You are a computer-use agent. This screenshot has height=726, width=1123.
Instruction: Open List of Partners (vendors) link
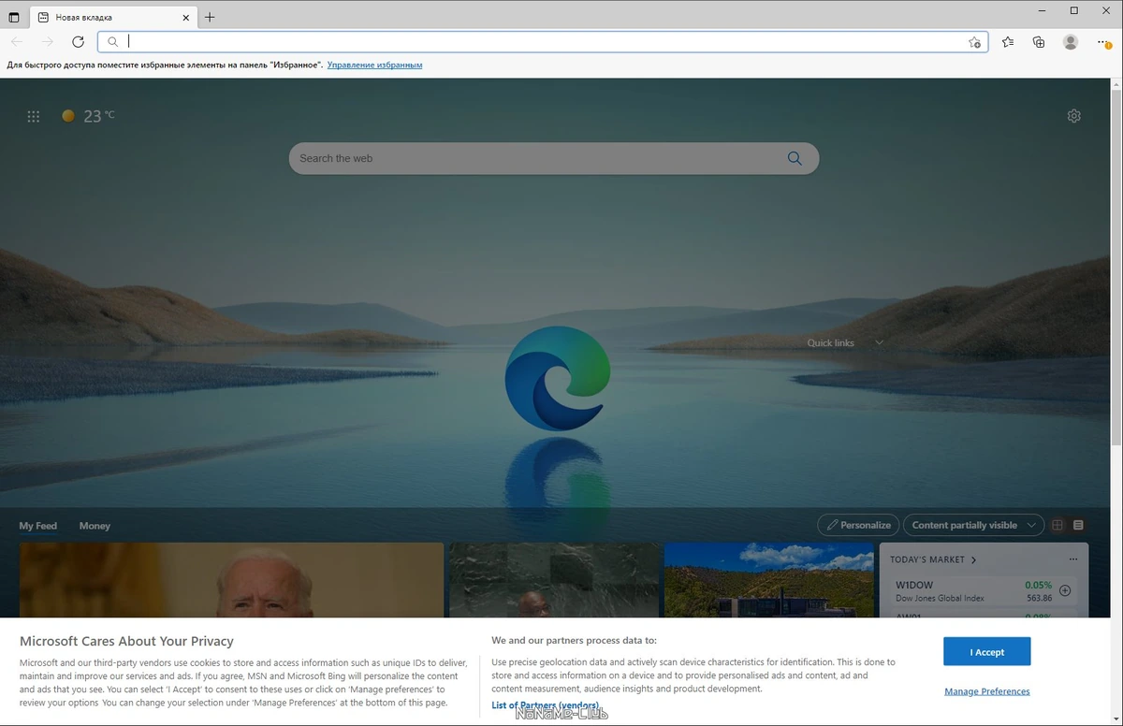point(546,705)
